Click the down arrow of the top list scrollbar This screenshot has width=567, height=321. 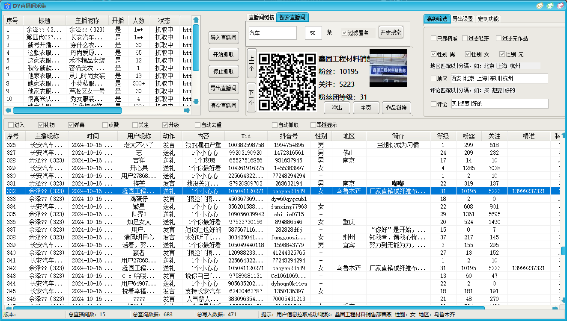(x=196, y=101)
